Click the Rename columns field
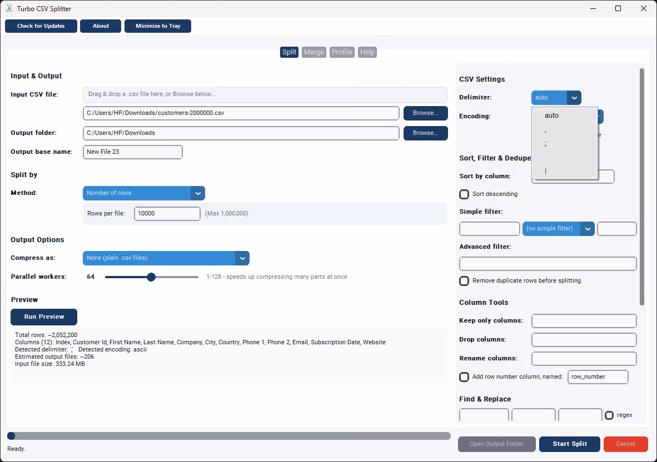This screenshot has width=657, height=462. tap(584, 359)
